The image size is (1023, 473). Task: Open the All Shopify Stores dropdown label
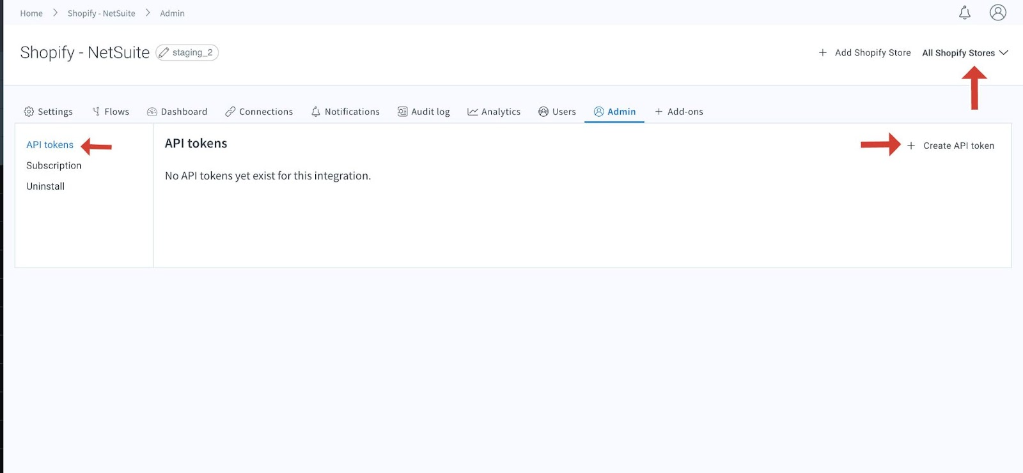click(958, 53)
